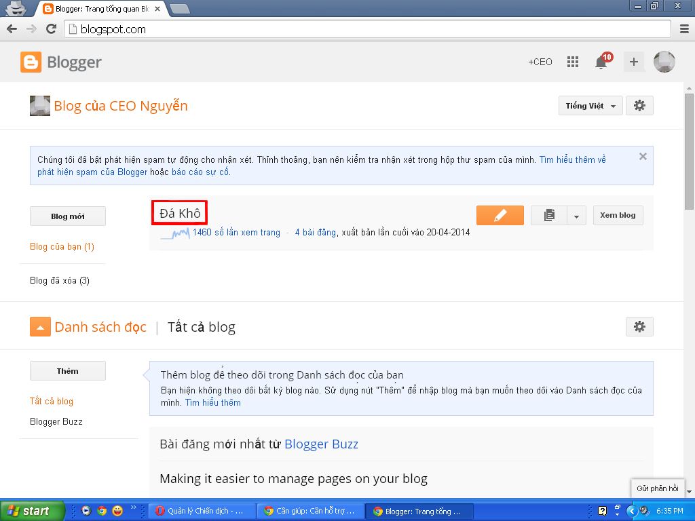This screenshot has width=695, height=521.
Task: Open the Chrome menu button
Action: [683, 29]
